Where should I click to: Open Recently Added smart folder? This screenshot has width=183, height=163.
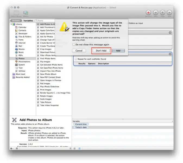tap(23, 77)
